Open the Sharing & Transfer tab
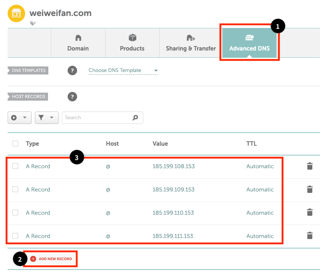Image resolution: width=328 pixels, height=275 pixels. pyautogui.click(x=191, y=43)
